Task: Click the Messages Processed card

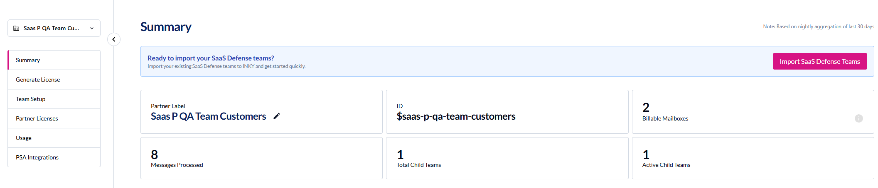Action: pyautogui.click(x=261, y=158)
